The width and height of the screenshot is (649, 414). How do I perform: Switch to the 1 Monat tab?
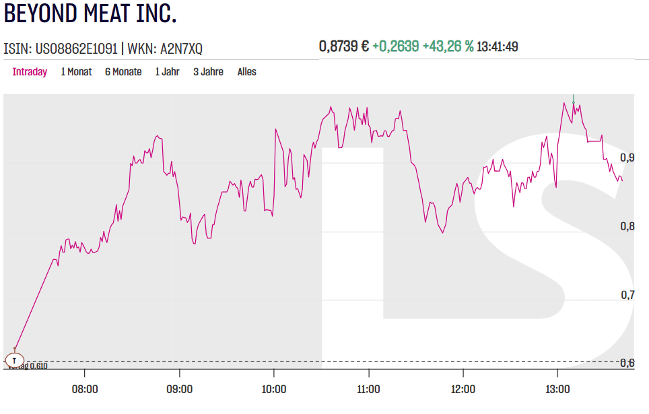[76, 72]
